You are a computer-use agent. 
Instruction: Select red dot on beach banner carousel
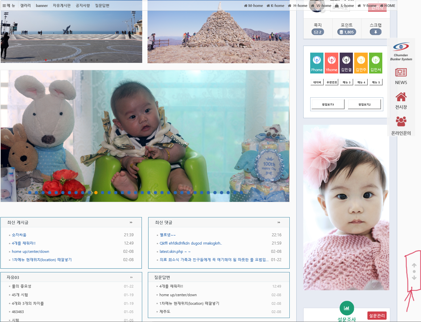(x=46, y=60)
